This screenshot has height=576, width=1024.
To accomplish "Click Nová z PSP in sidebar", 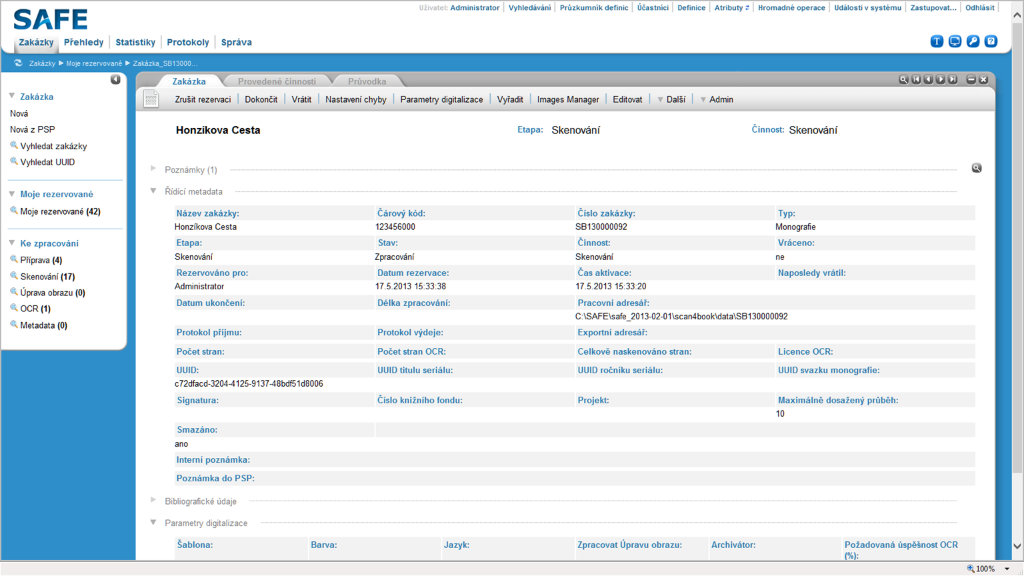I will [33, 129].
